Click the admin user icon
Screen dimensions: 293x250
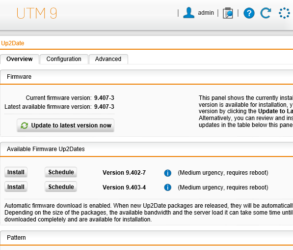(189, 13)
